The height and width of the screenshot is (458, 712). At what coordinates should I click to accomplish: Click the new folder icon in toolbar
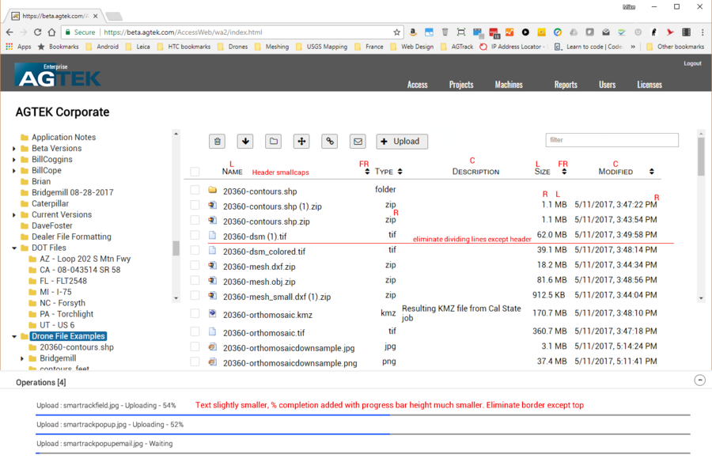pos(272,141)
